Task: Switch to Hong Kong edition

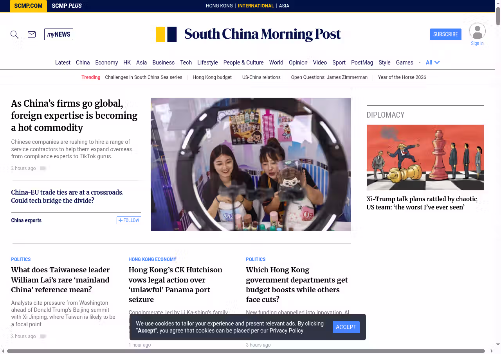Action: coord(219,6)
